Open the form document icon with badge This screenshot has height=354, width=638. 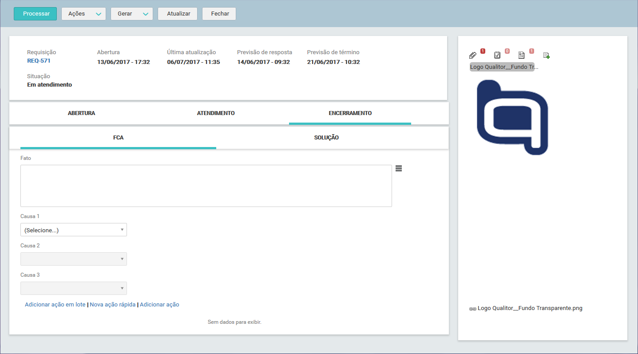click(x=522, y=56)
